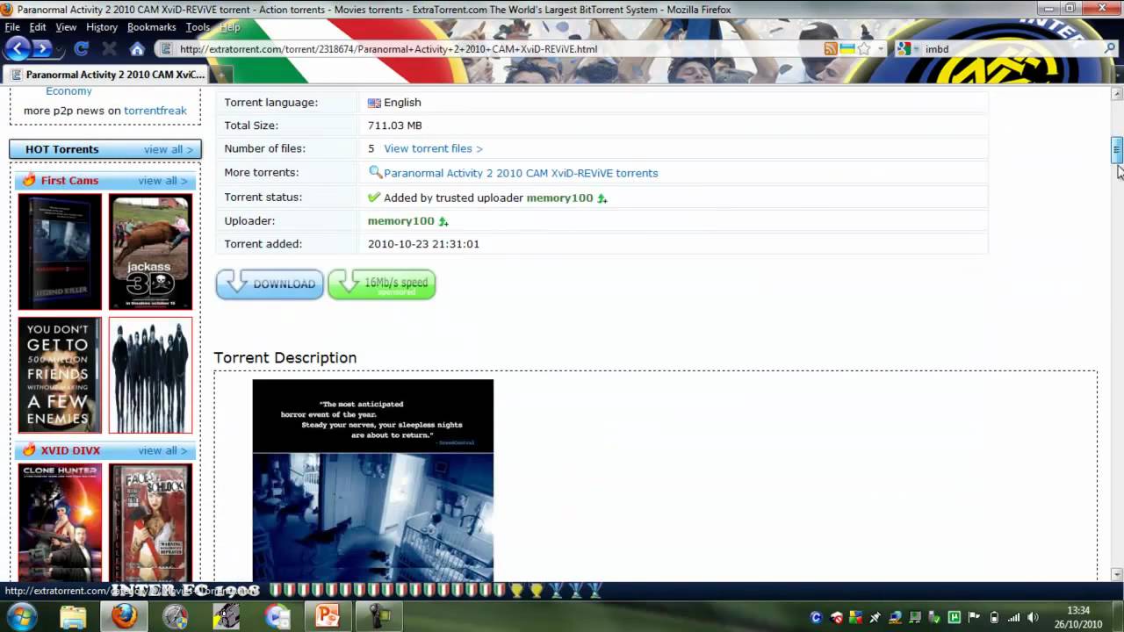The width and height of the screenshot is (1124, 632).
Task: Choose search engine via Google icon
Action: pyautogui.click(x=903, y=49)
